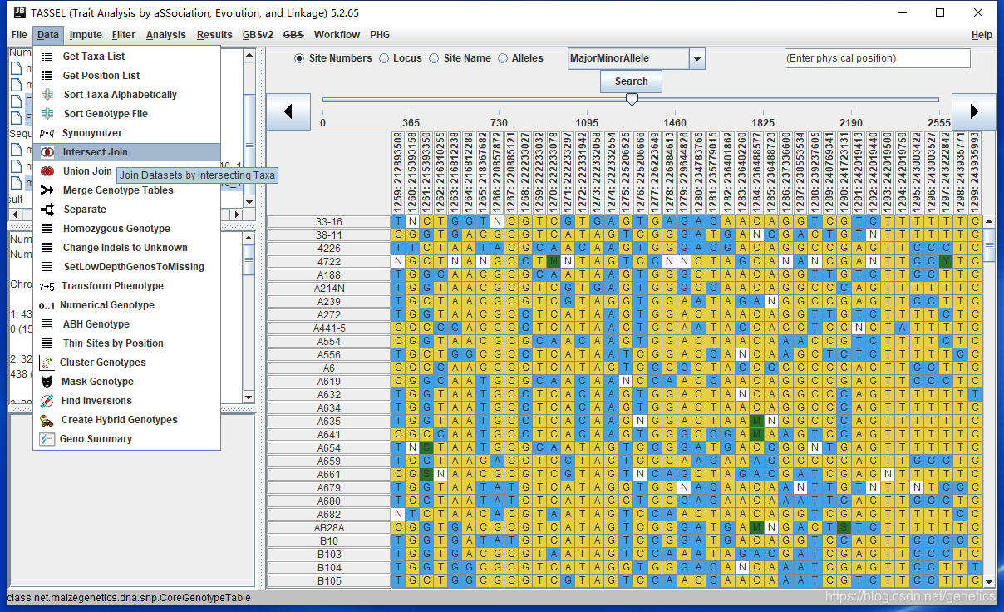
Task: Click slider tick label 1095
Action: (587, 122)
